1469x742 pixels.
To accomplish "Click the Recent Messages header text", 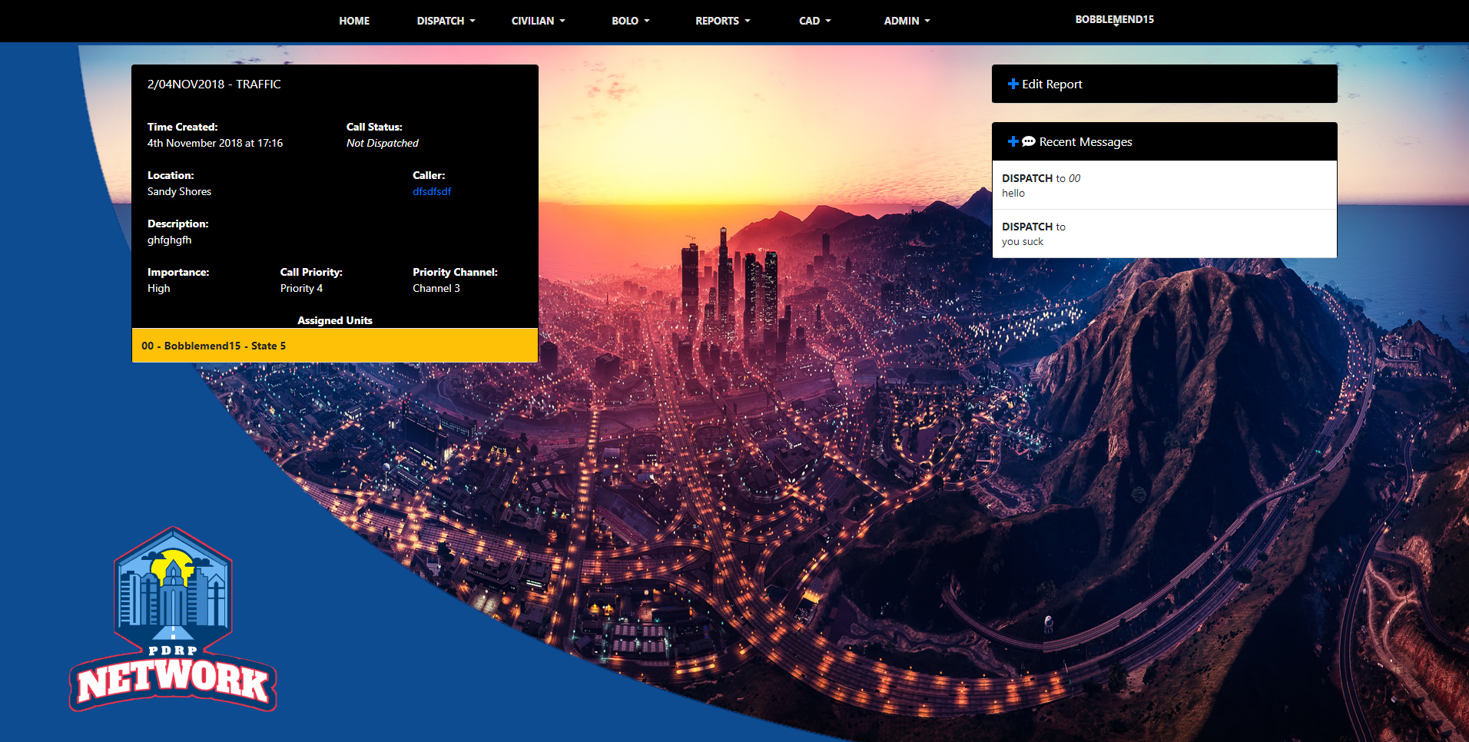I will pyautogui.click(x=1086, y=141).
